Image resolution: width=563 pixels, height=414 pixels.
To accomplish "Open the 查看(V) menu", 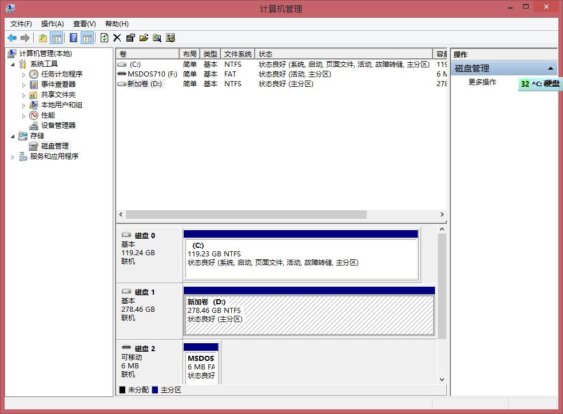I will pos(84,23).
